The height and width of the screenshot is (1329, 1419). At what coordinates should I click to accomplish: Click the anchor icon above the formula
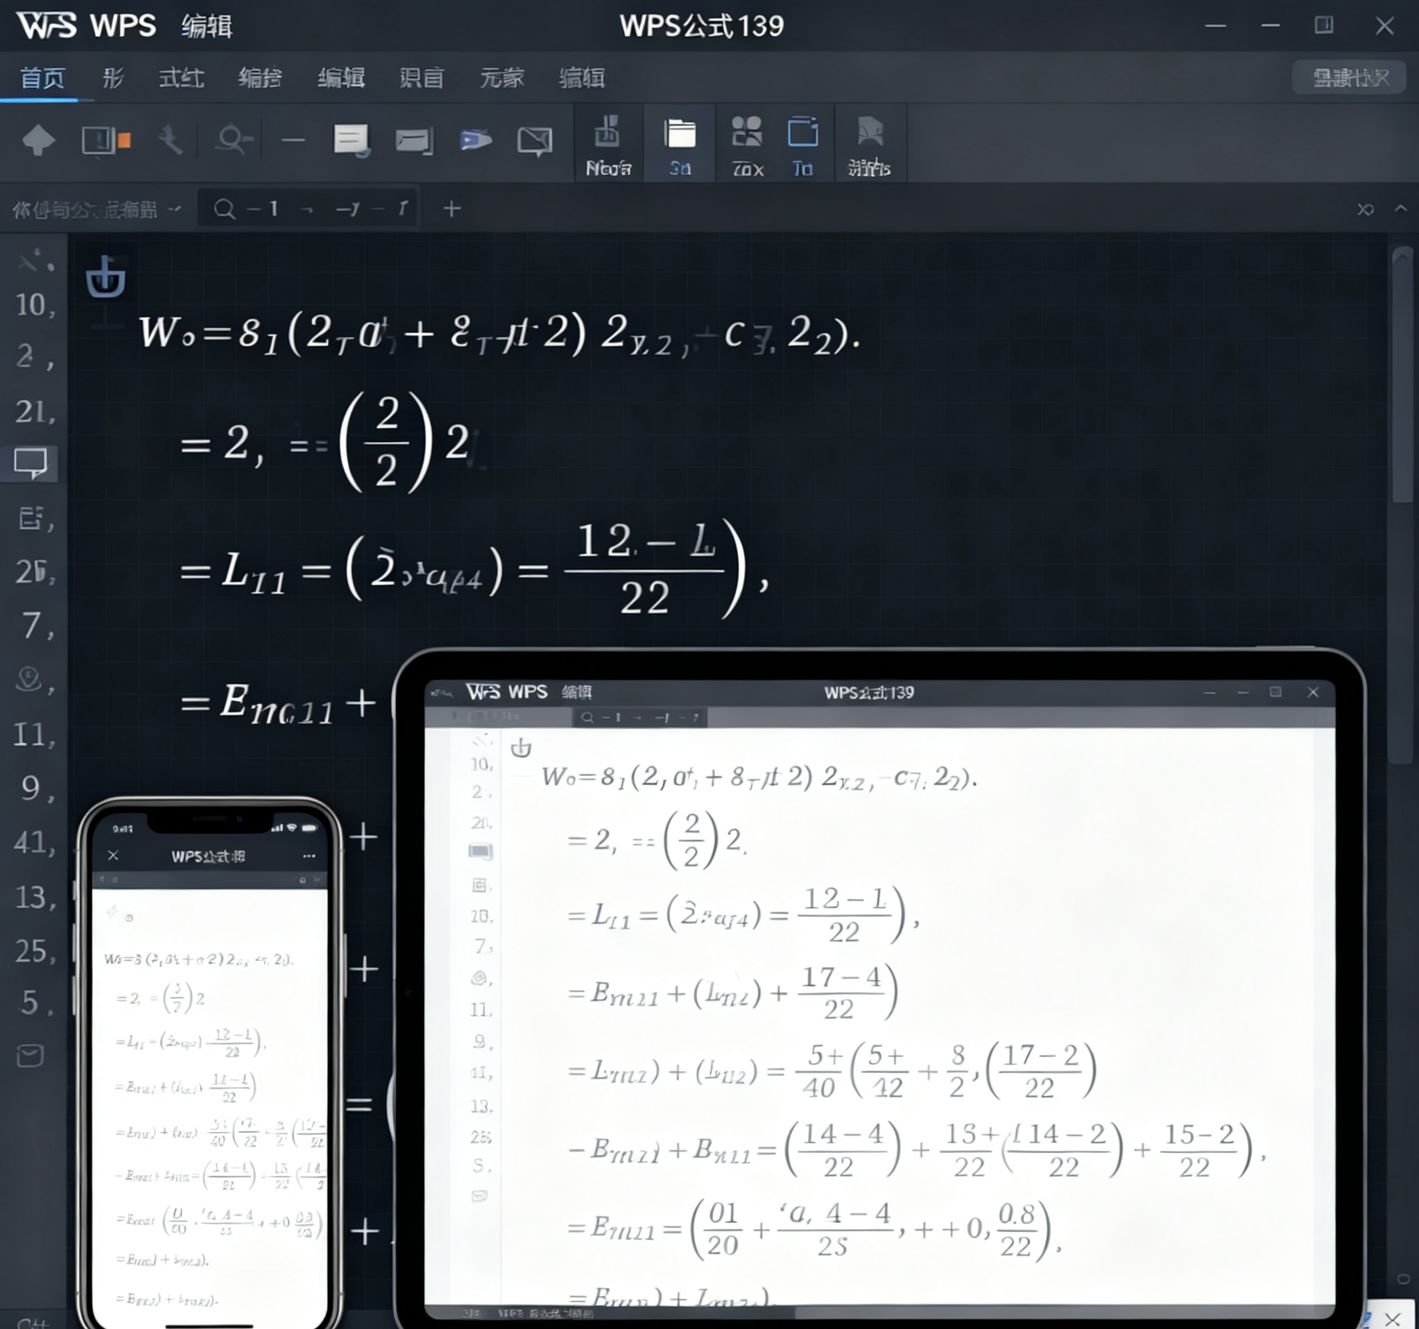(x=105, y=277)
